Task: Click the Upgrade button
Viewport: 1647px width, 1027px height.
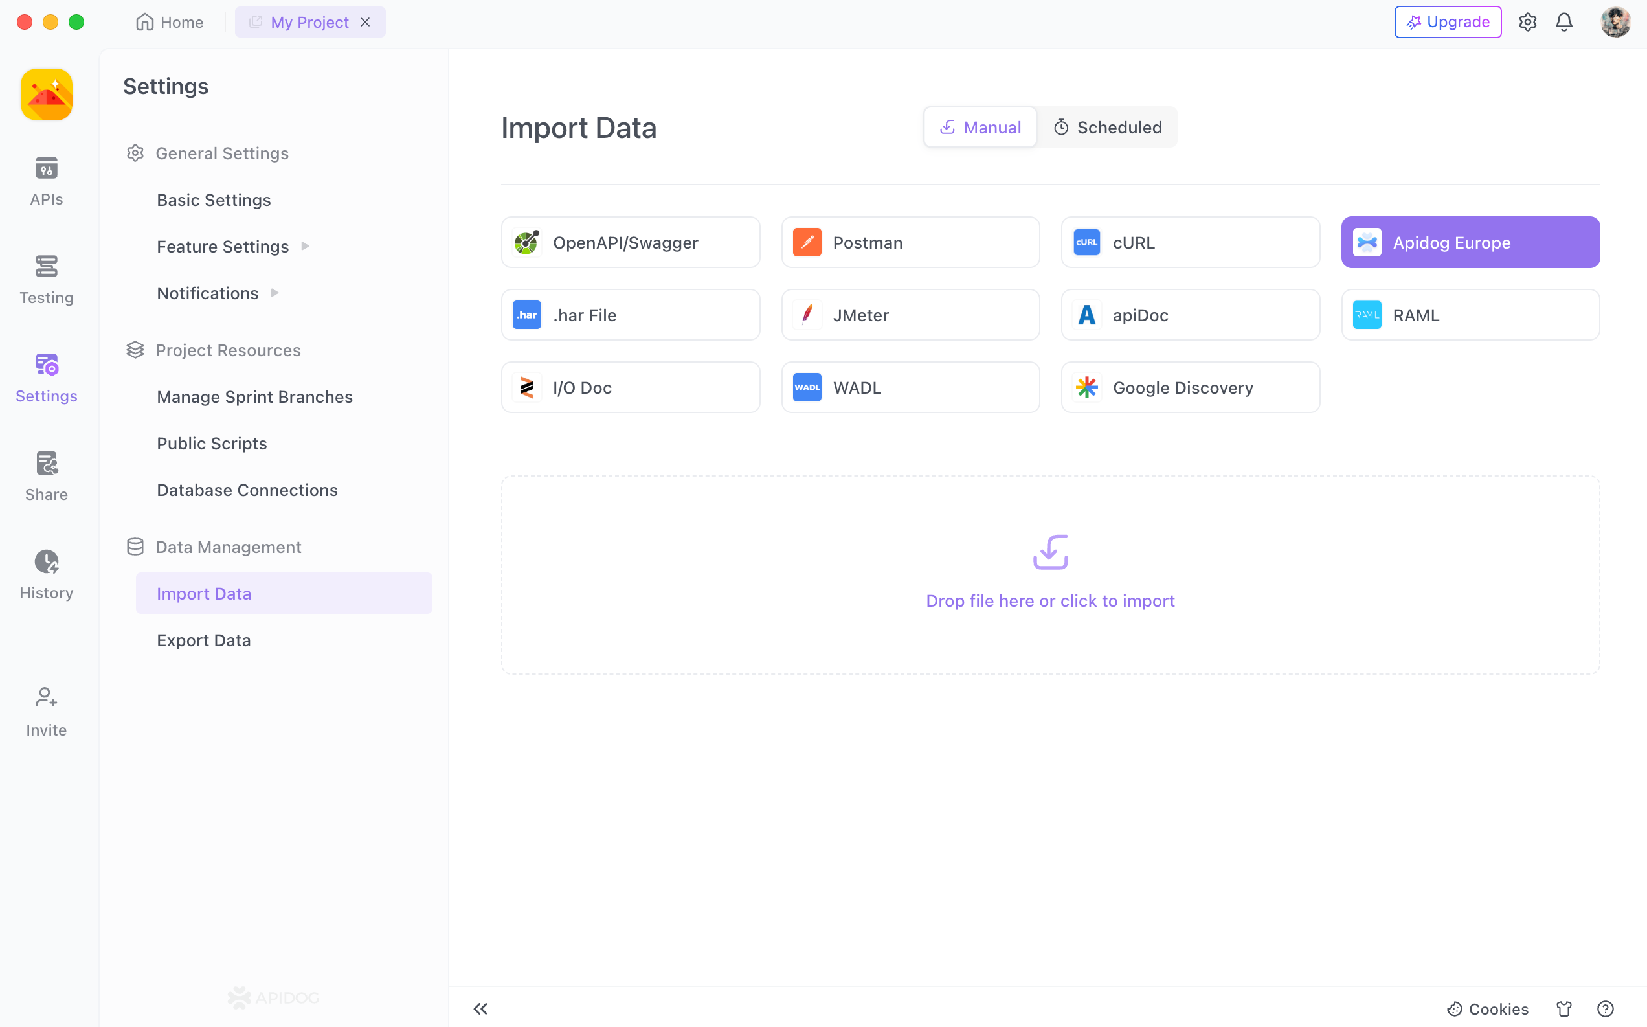Action: [x=1448, y=21]
